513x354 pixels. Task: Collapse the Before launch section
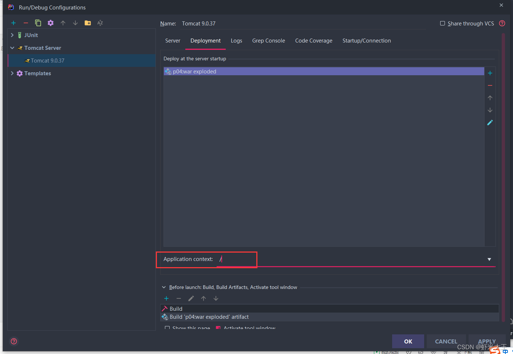click(164, 287)
